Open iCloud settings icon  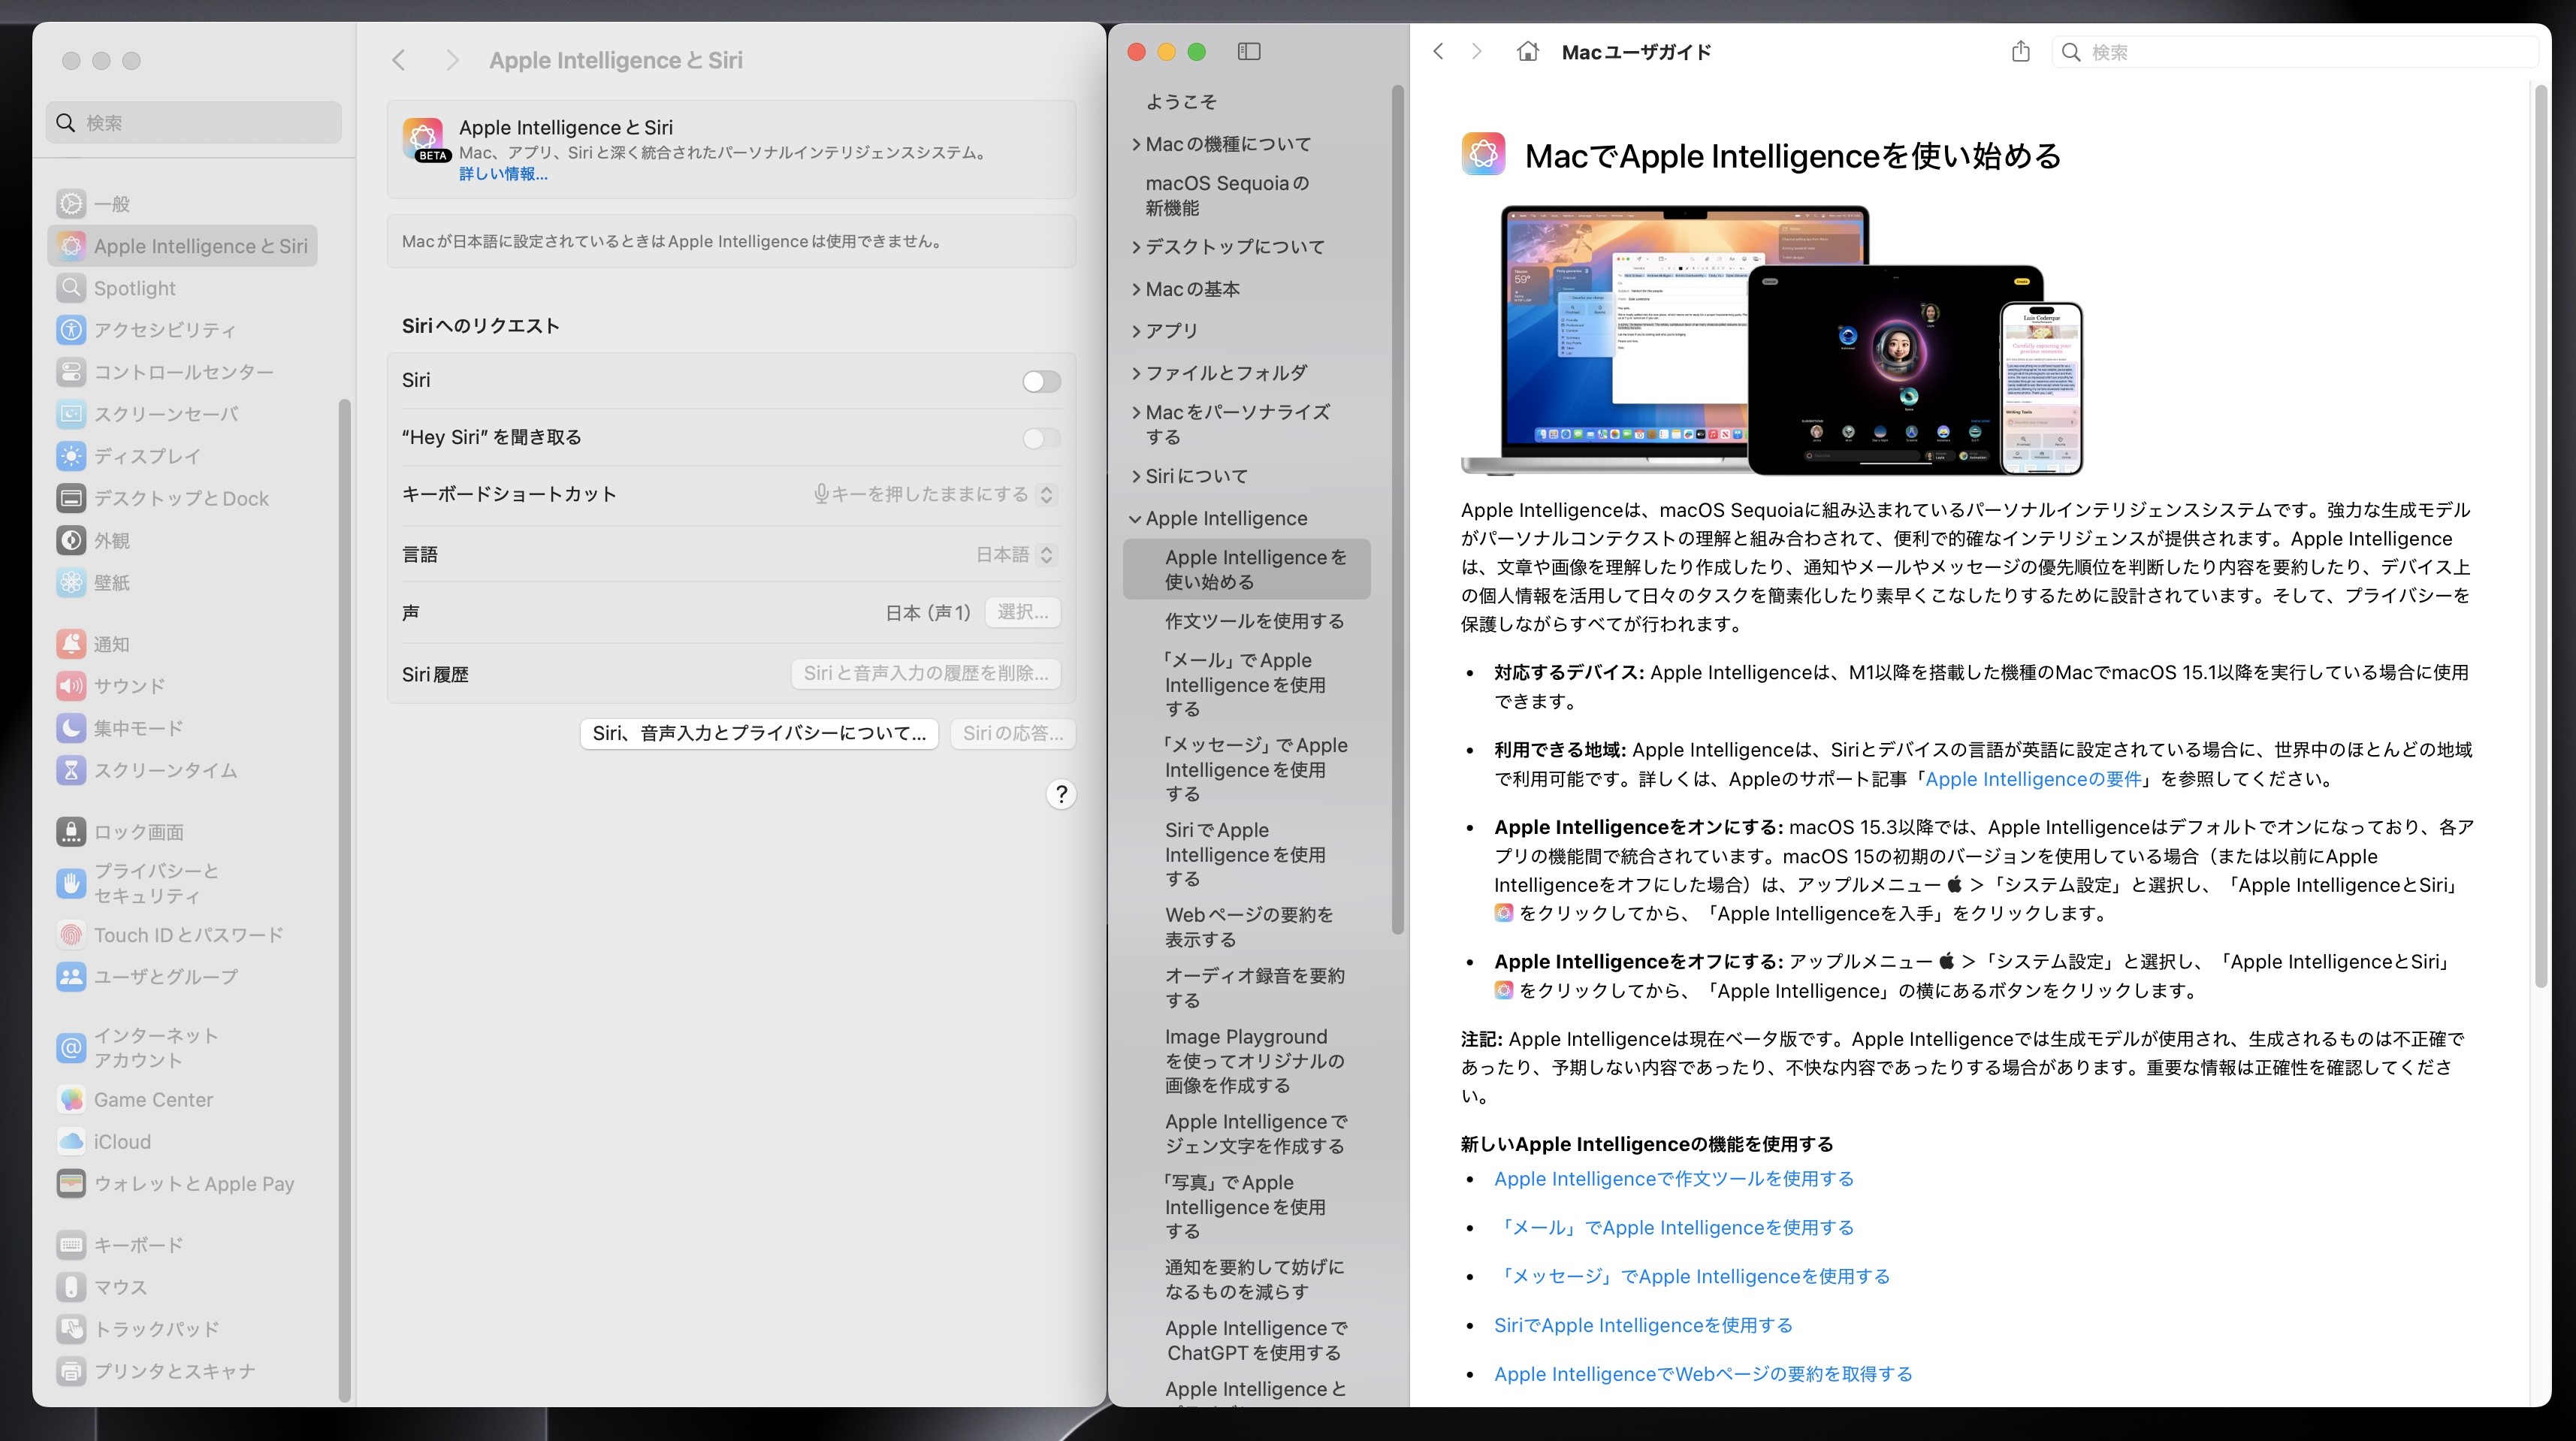[x=71, y=1142]
